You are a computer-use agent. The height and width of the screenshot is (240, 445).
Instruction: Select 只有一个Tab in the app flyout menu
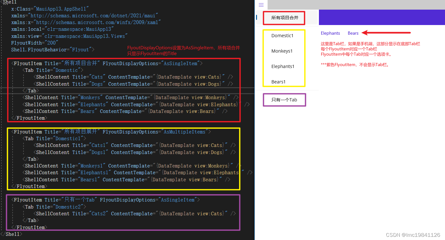(284, 100)
